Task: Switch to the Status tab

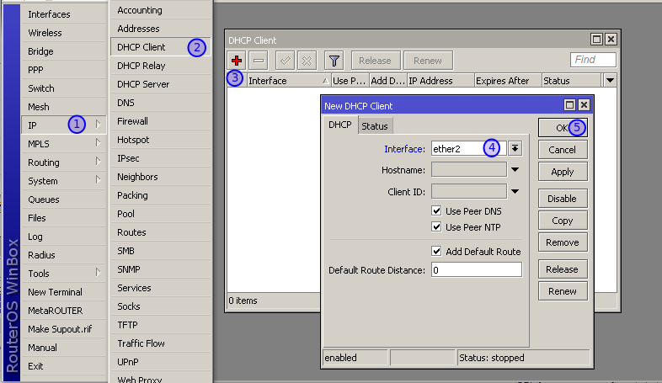Action: [x=374, y=126]
